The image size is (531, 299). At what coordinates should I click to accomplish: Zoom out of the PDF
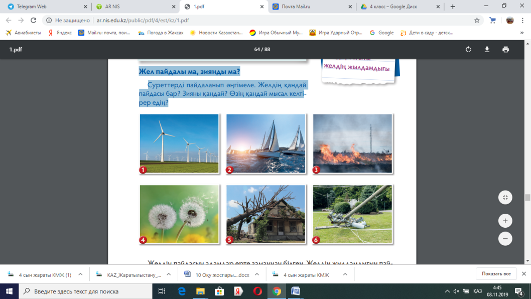pyautogui.click(x=505, y=239)
